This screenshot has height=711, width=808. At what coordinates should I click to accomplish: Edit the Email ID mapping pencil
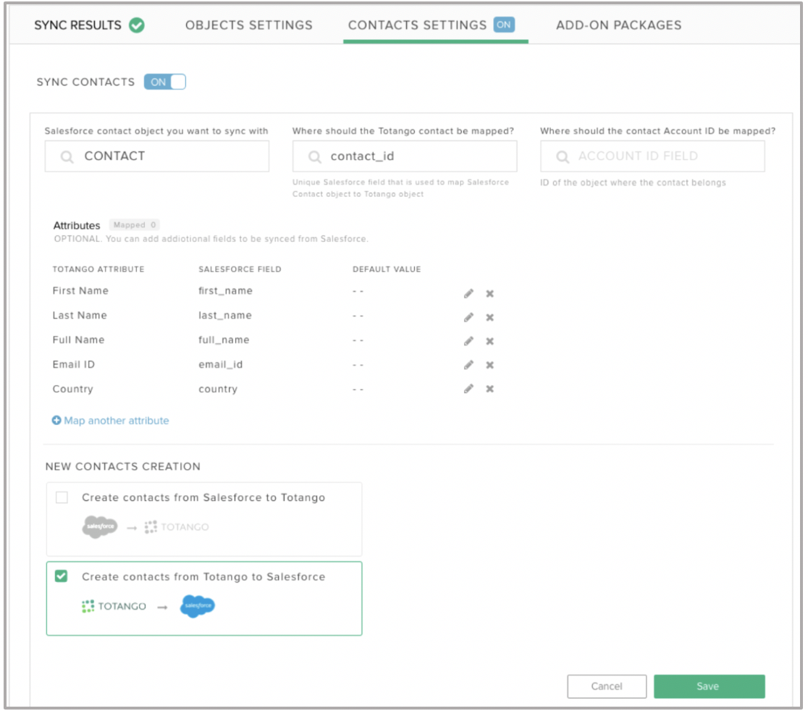coord(468,365)
